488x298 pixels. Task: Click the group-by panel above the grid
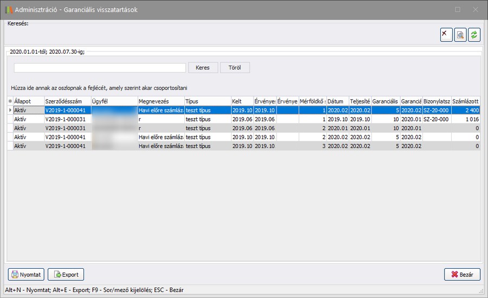[x=244, y=87]
